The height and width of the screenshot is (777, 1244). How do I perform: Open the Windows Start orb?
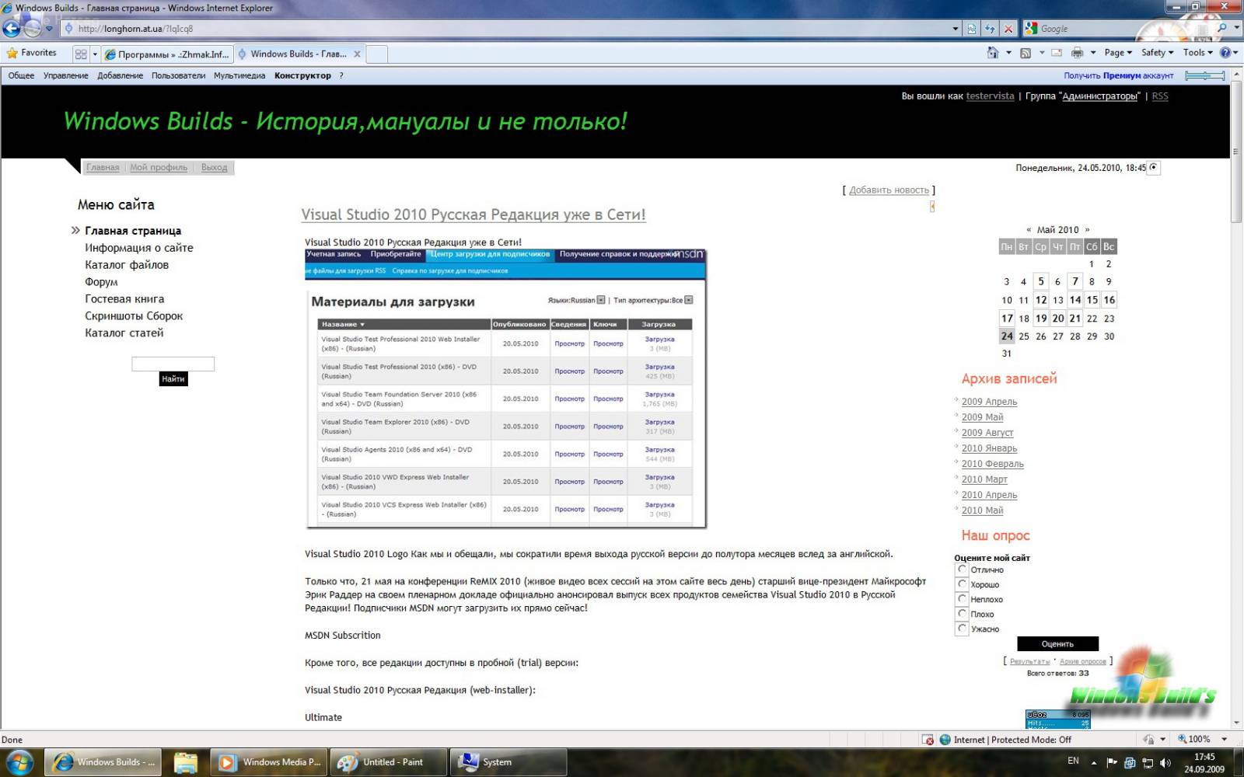[19, 761]
